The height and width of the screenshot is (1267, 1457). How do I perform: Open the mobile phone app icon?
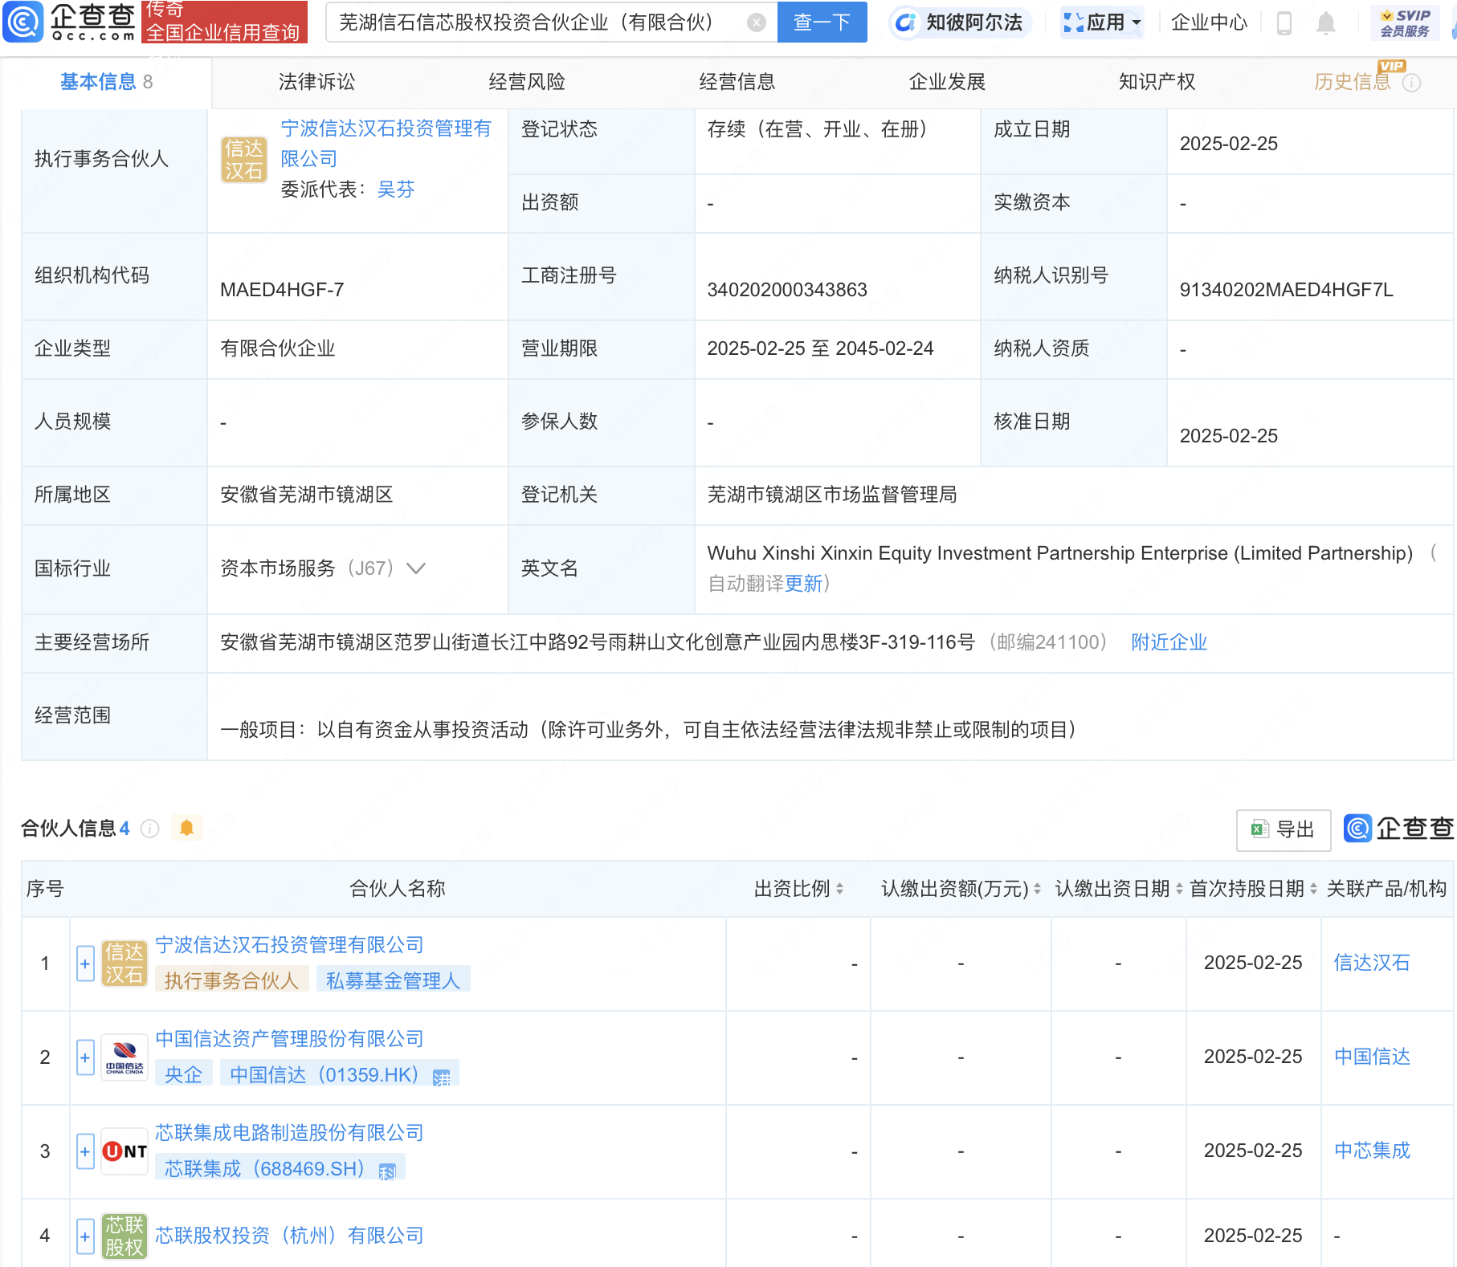1284,23
